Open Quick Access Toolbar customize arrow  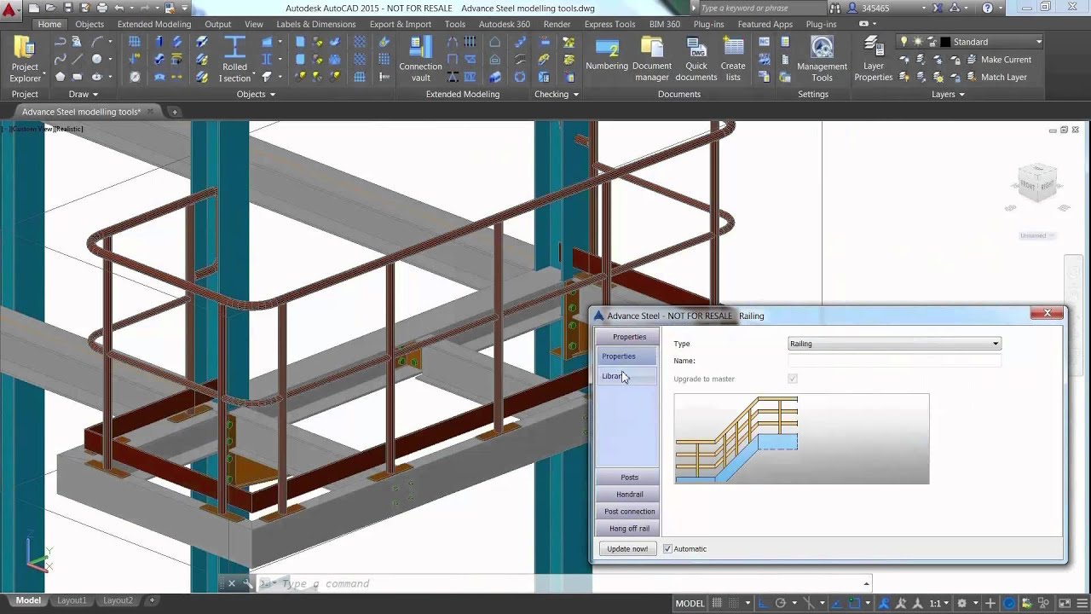(x=184, y=8)
